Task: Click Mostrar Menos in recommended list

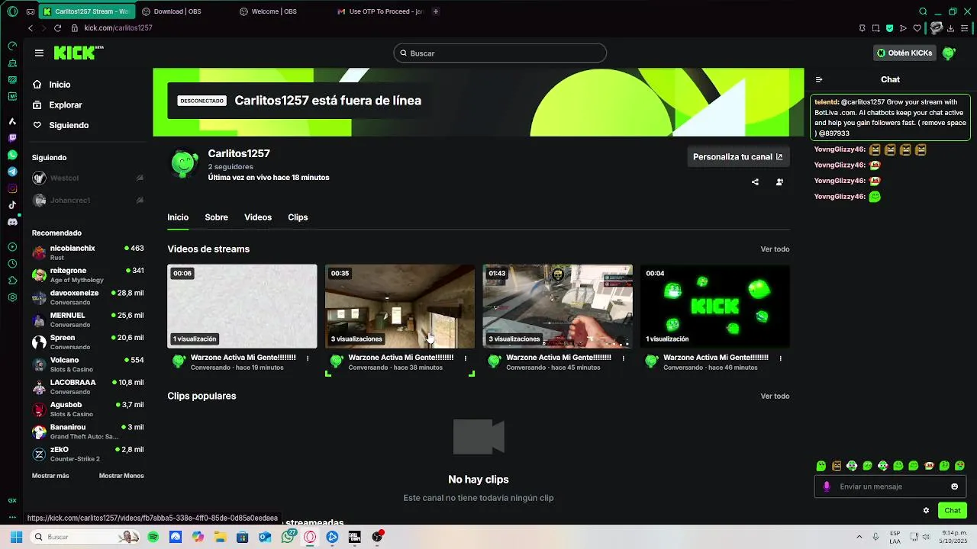Action: pyautogui.click(x=121, y=476)
